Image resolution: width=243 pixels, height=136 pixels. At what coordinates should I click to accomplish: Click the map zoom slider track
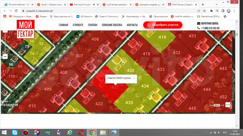coord(5,43)
